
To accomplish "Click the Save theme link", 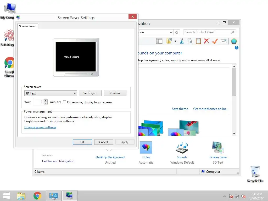I will (x=180, y=109).
